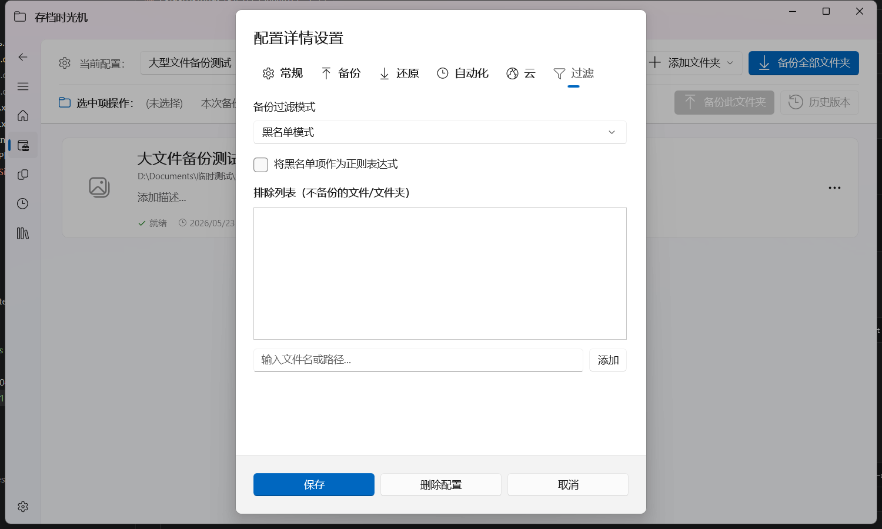882x529 pixels.
Task: Open the clock history sidebar icon
Action: [x=23, y=204]
